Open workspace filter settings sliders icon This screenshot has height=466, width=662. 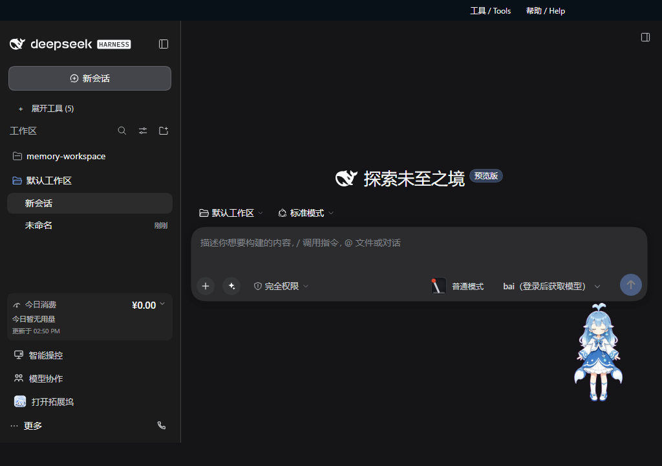pos(143,131)
